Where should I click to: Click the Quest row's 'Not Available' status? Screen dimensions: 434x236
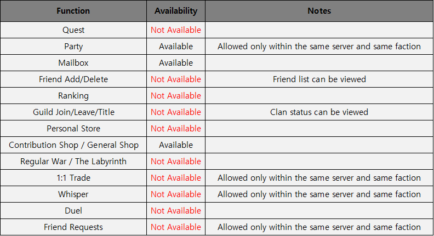[176, 30]
